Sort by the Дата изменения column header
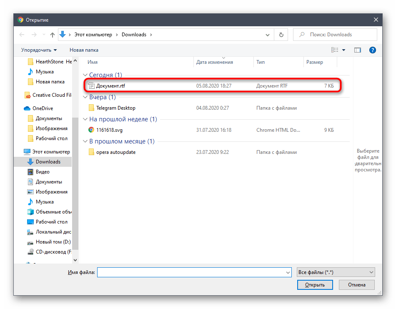396x309 pixels. (x=215, y=62)
